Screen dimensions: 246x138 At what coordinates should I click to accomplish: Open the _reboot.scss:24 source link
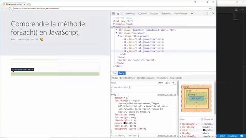click(167, 136)
